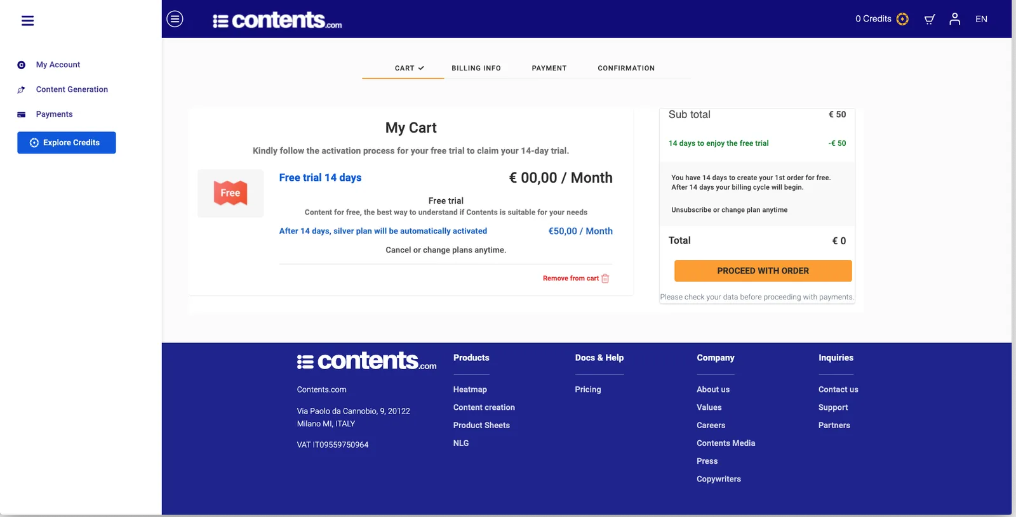Click the circled menu icon in header
The height and width of the screenshot is (517, 1016).
tap(175, 19)
